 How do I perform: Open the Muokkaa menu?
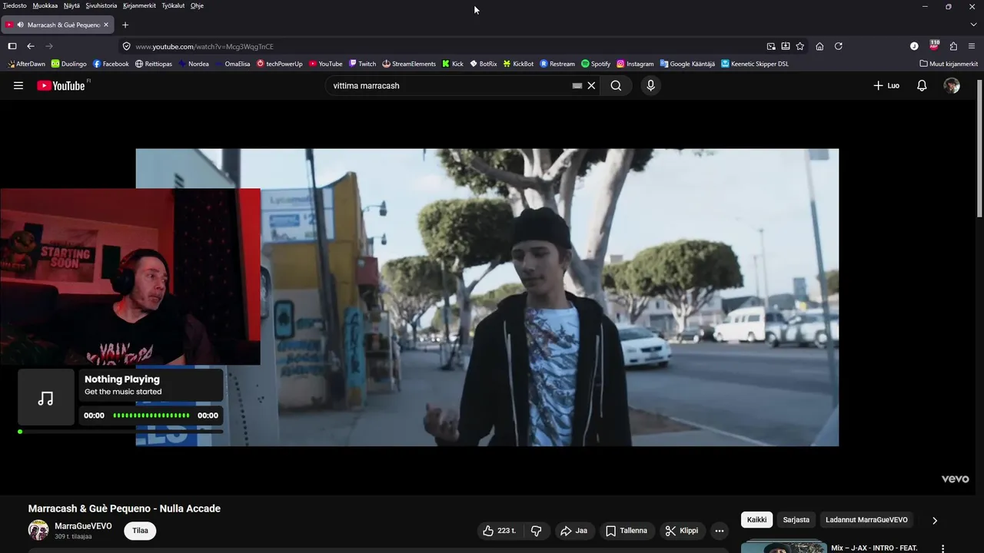pyautogui.click(x=45, y=5)
